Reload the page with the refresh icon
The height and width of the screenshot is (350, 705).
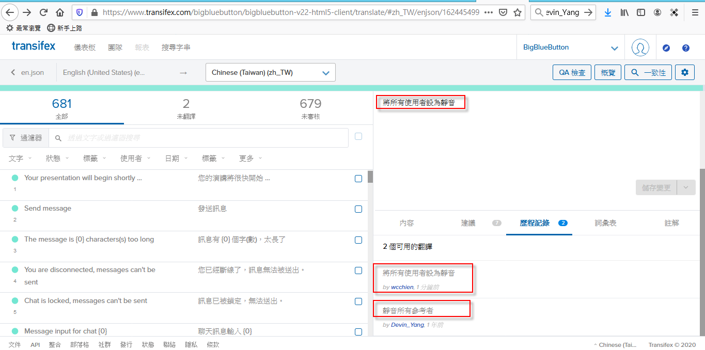tap(44, 12)
